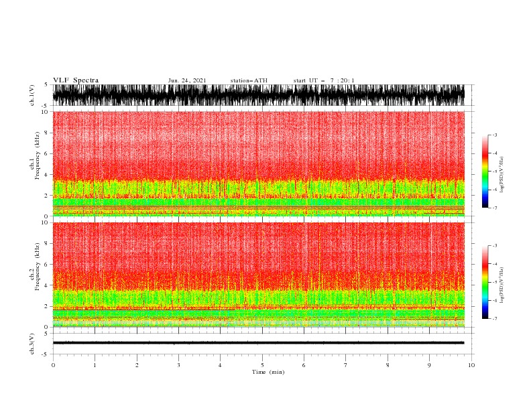
Task: Click the time axis tick label '1'
Action: pos(95,365)
